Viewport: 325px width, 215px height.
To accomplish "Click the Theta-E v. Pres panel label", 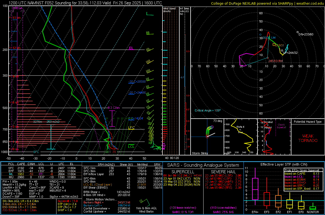I will (240, 129).
